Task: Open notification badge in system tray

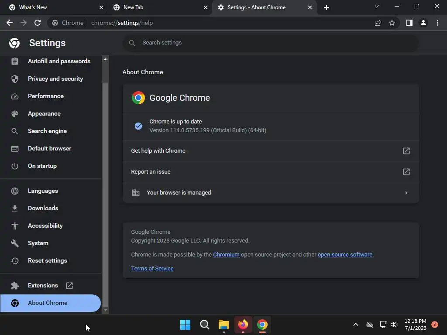Action: pyautogui.click(x=435, y=325)
